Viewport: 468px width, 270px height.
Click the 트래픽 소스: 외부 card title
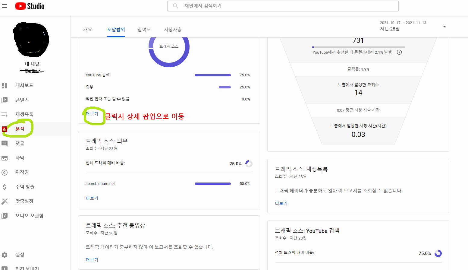(x=107, y=141)
